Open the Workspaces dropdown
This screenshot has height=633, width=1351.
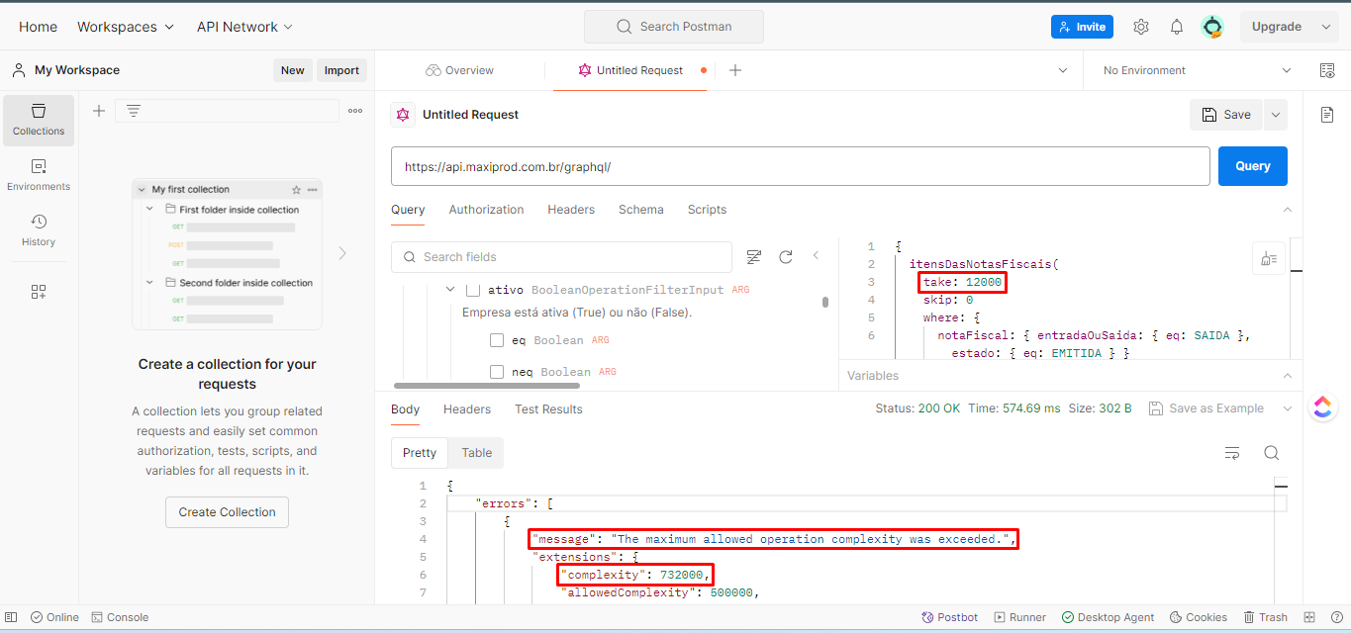[x=126, y=27]
